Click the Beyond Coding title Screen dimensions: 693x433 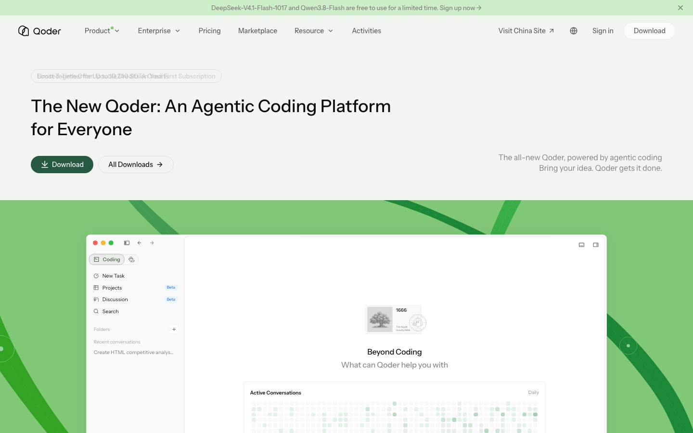[x=395, y=352]
